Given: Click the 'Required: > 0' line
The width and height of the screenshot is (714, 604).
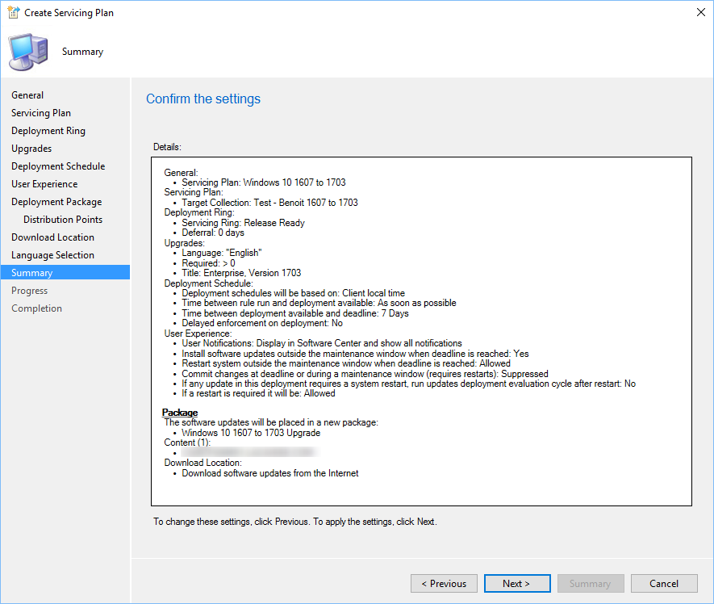Looking at the screenshot, I should point(209,263).
